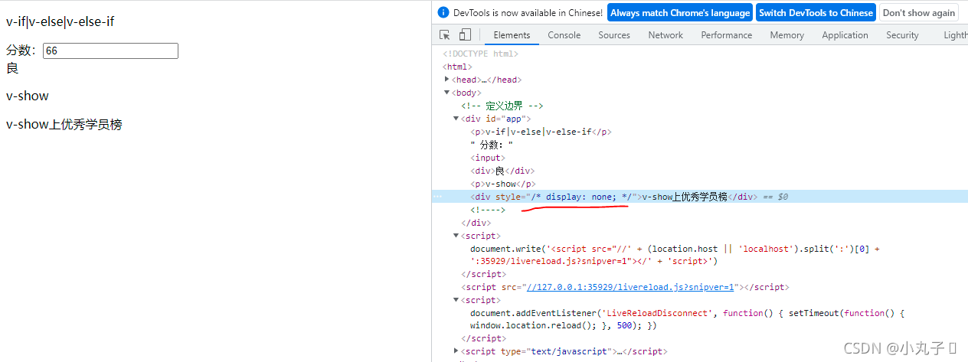Collapse the div id="app" node
968x362 pixels.
click(x=456, y=119)
